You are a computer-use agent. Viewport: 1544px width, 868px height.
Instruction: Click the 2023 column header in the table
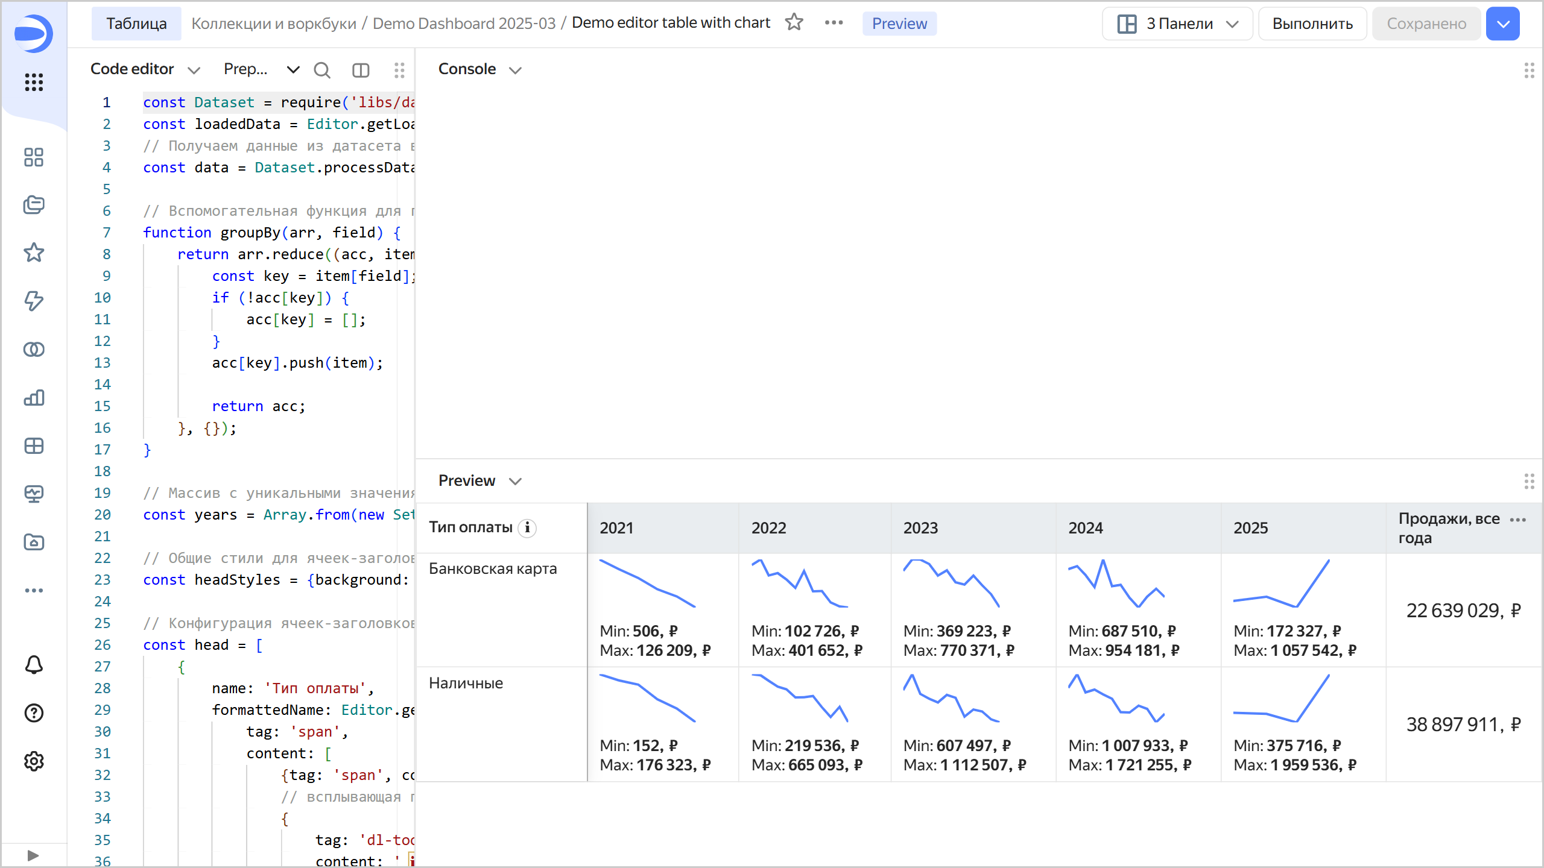click(x=920, y=528)
